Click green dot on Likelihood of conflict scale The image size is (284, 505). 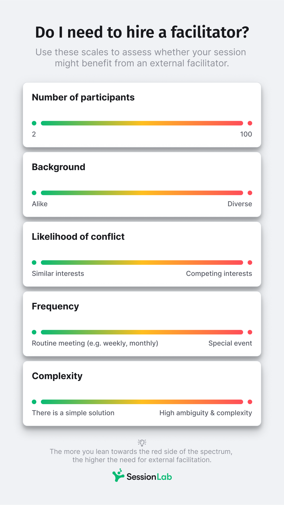coord(34,262)
